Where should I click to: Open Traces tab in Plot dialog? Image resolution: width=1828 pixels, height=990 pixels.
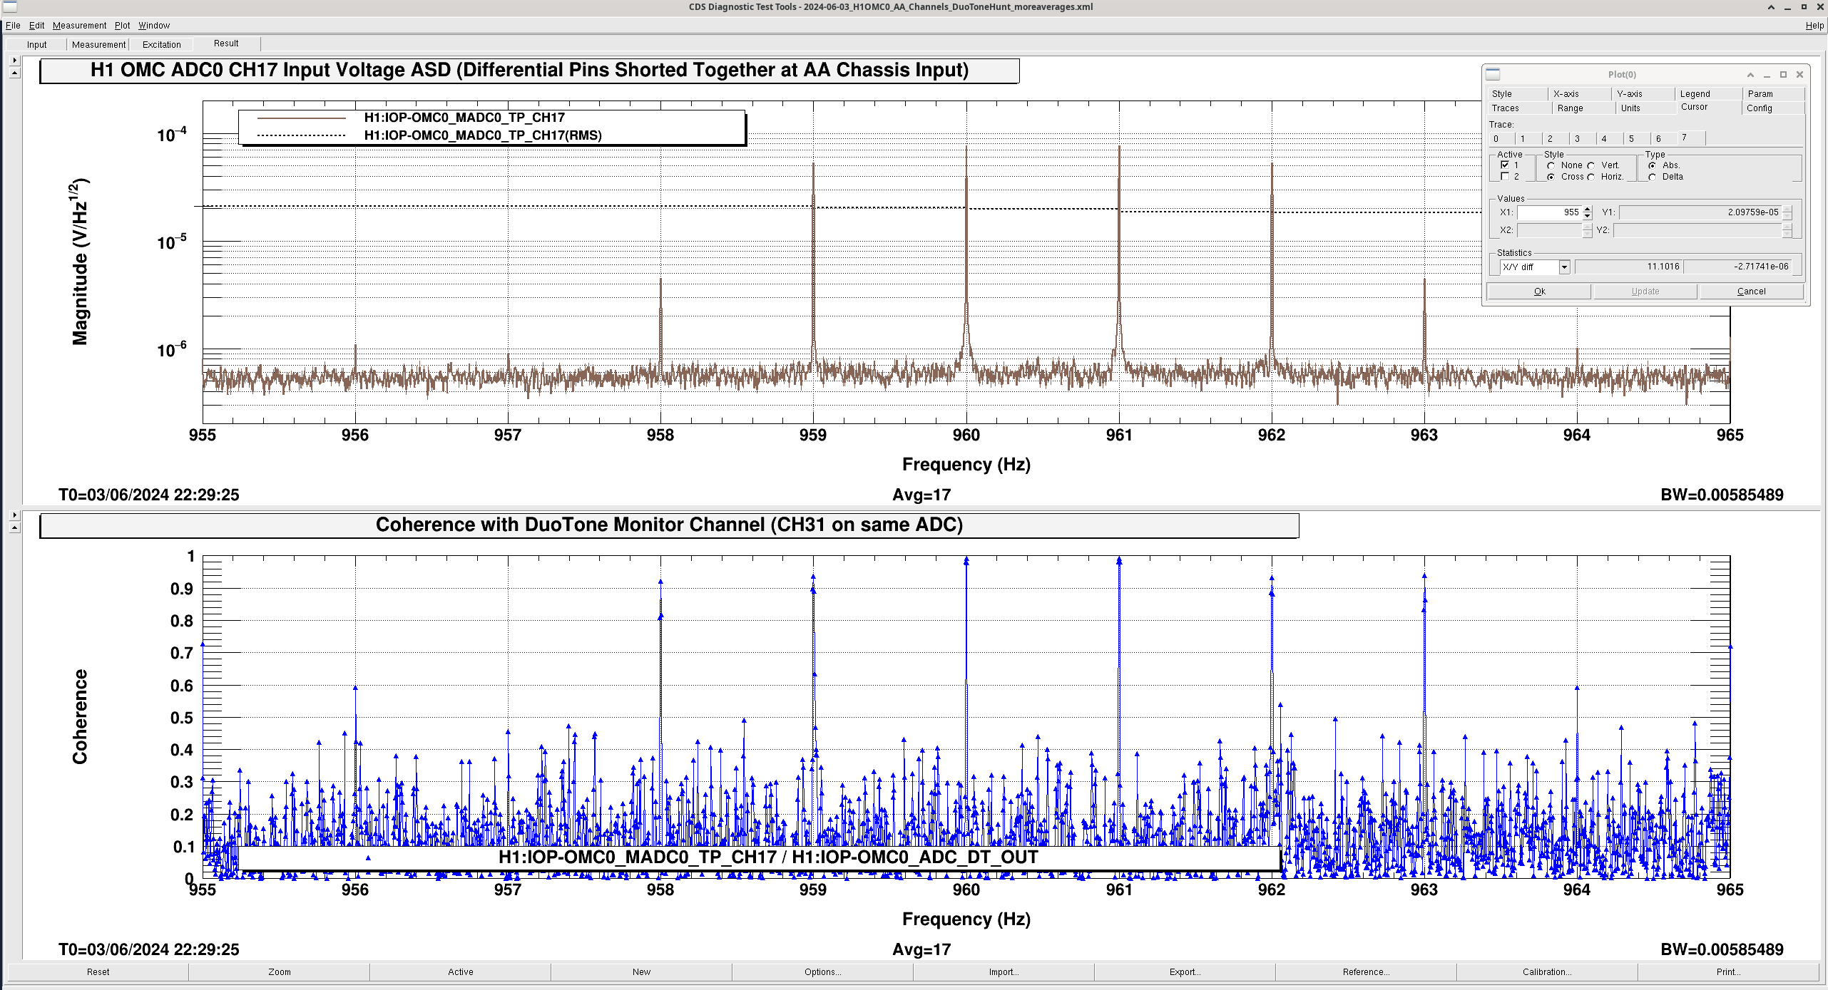1519,108
